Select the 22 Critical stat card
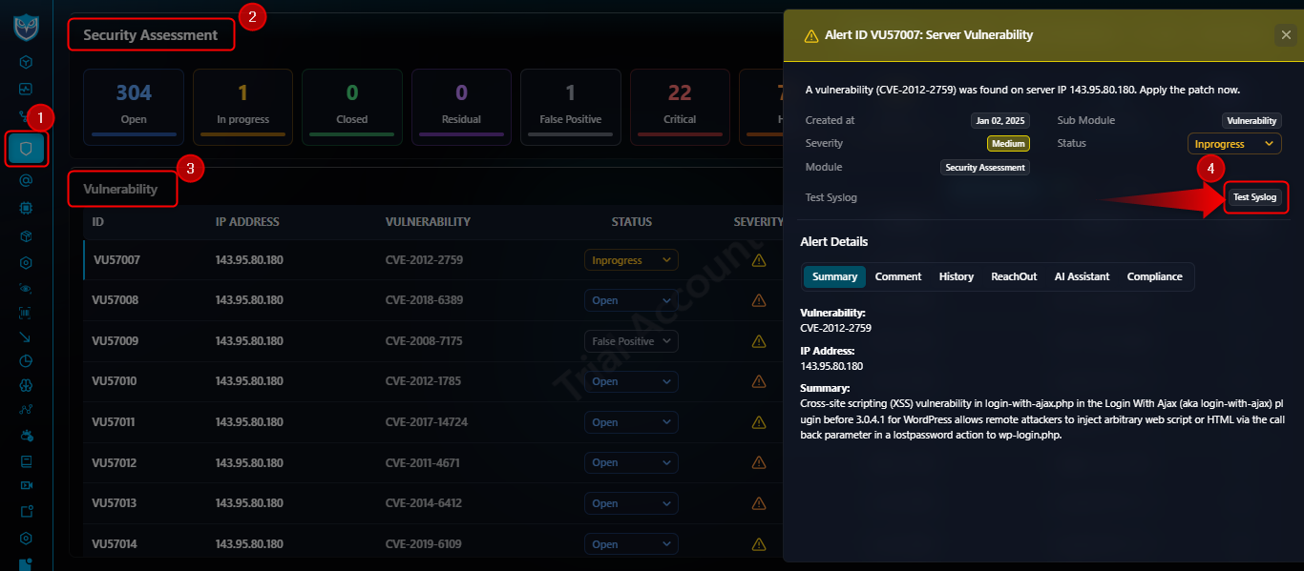1304x571 pixels. 680,107
